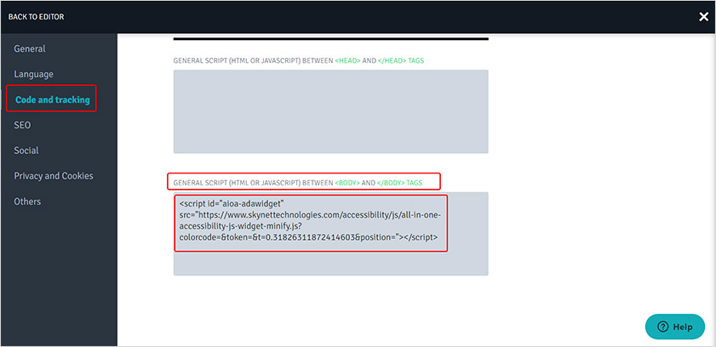Click the script id="aioa-adawidget" line

[232, 202]
